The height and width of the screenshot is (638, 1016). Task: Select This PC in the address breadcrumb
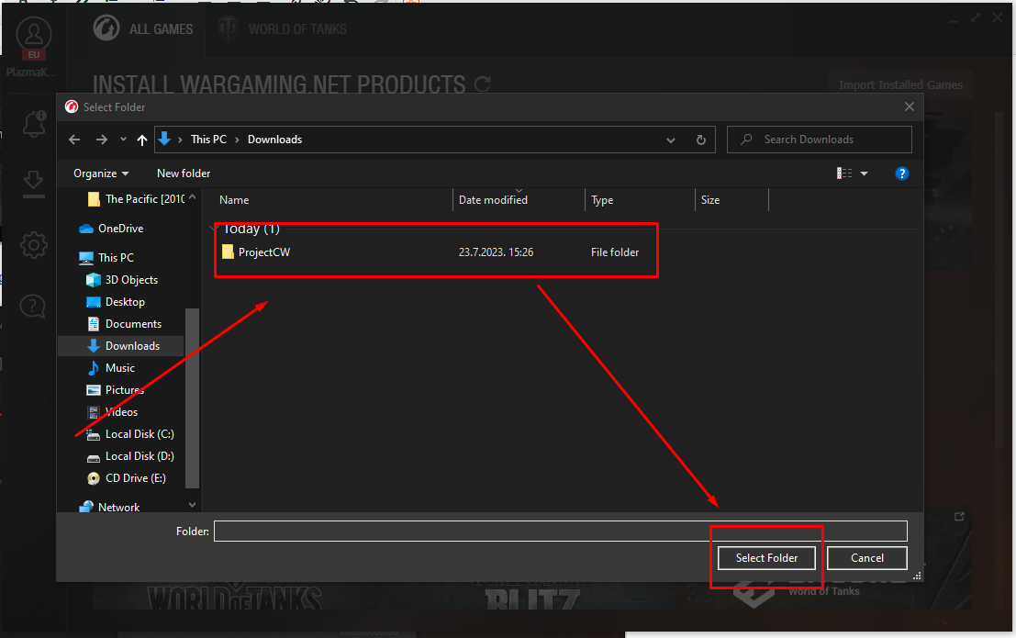[x=208, y=140]
